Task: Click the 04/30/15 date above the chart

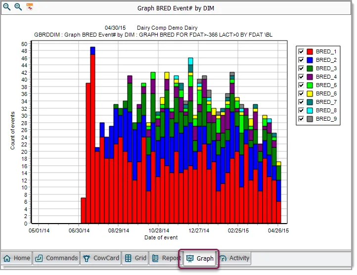Action: 115,28
